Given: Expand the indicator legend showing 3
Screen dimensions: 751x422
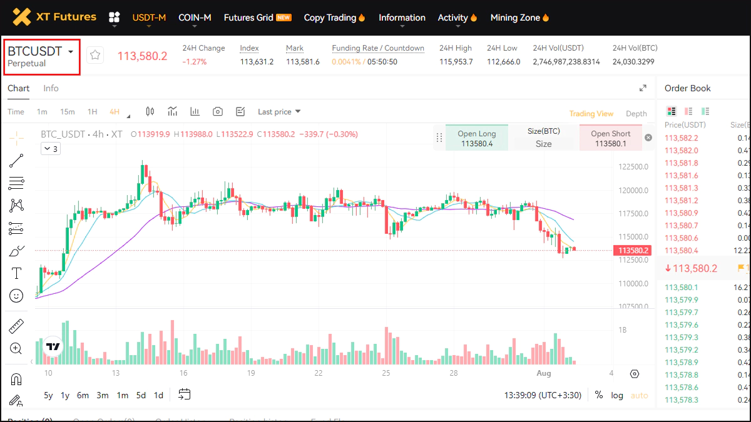Looking at the screenshot, I should pyautogui.click(x=51, y=149).
